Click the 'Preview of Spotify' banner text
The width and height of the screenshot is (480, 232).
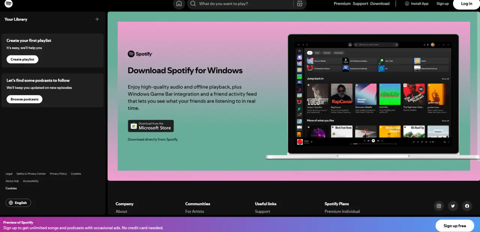point(18,222)
